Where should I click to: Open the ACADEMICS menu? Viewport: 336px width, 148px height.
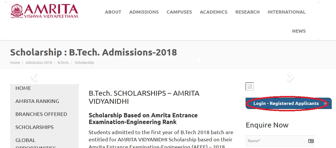coord(214,12)
